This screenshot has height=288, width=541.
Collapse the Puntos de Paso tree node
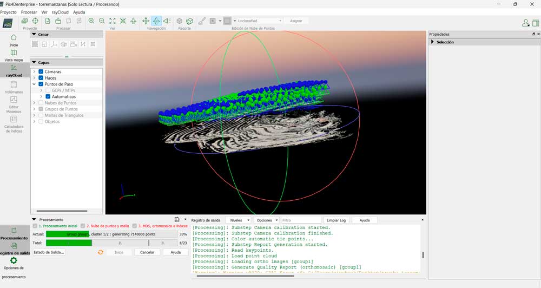click(35, 84)
